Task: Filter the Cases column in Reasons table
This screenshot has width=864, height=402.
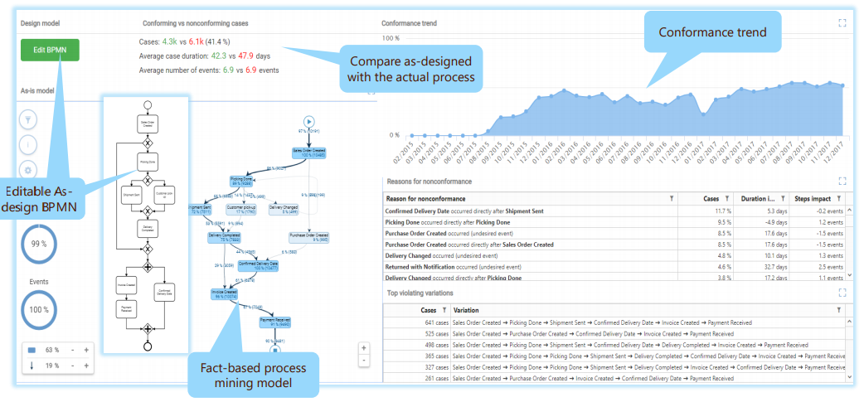Action: coord(727,198)
